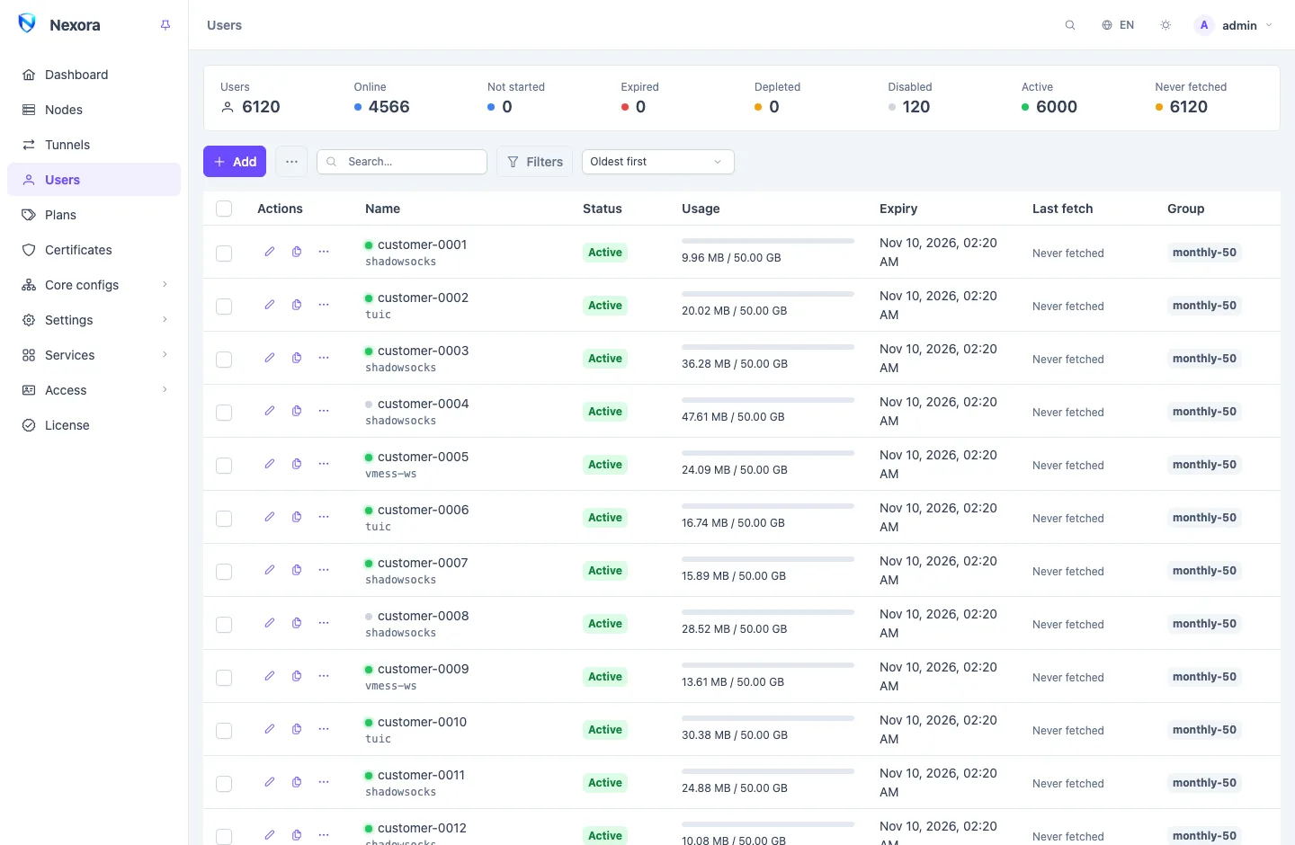Viewport: 1295px width, 845px height.
Task: Edit customer-0001 with the pencil icon
Action: pos(270,252)
